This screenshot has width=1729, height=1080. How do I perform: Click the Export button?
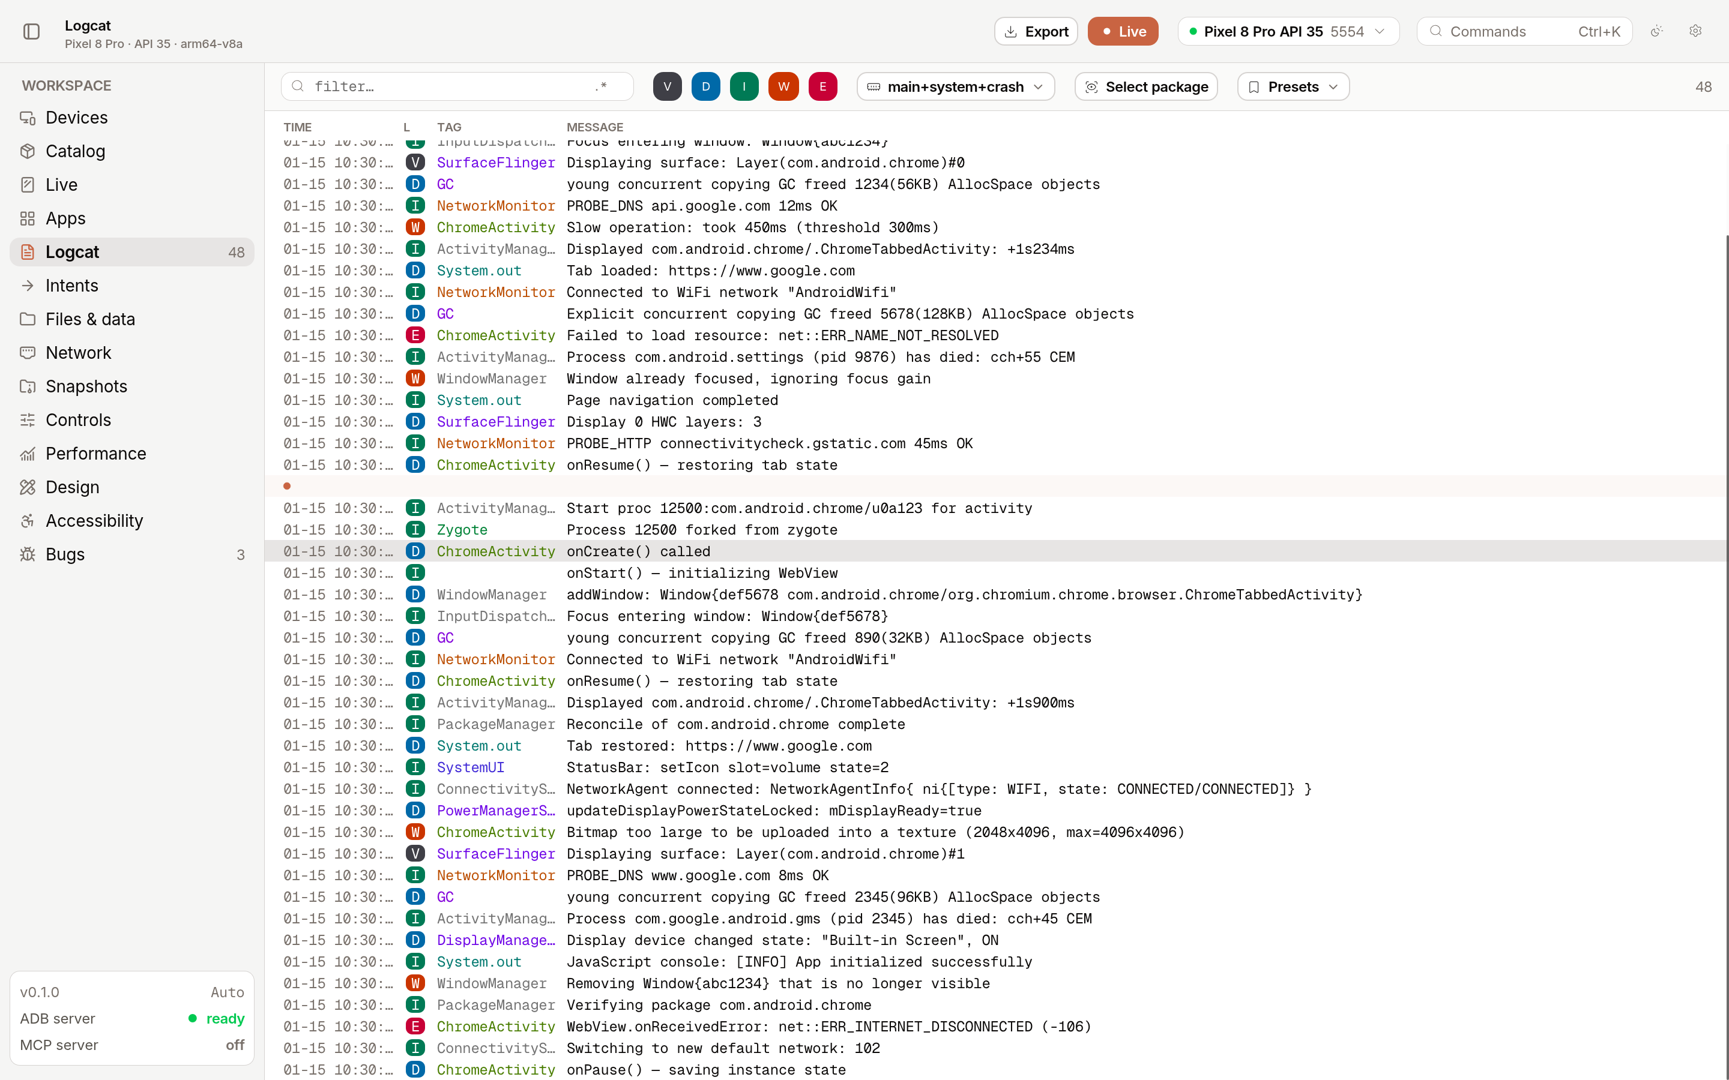pyautogui.click(x=1035, y=31)
